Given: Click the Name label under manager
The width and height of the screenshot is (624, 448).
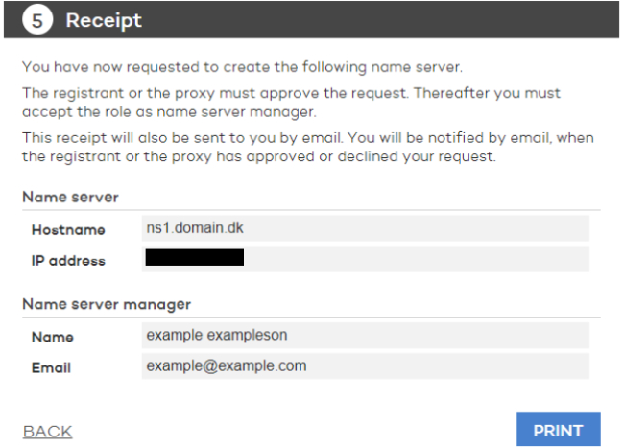Looking at the screenshot, I should pyautogui.click(x=53, y=337).
